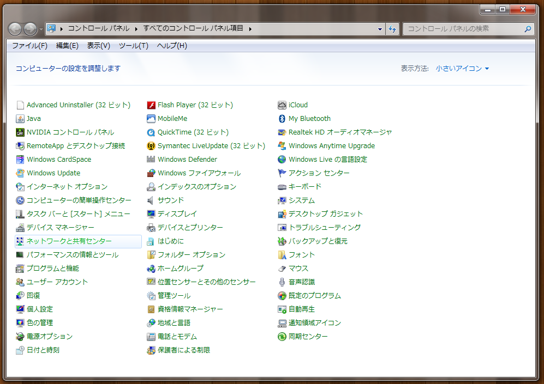Click the サウンド speaker icon
Image resolution: width=544 pixels, height=384 pixels.
pos(151,200)
